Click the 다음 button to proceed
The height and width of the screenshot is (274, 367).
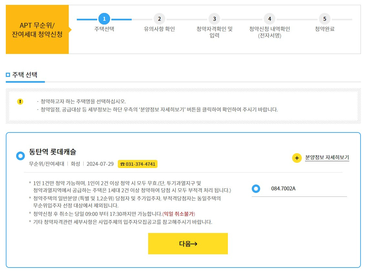(188, 244)
